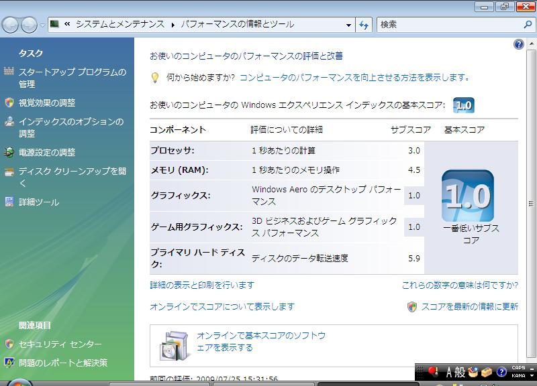The image size is (537, 386).
Task: Click パフォーマンスの情報とツール breadcrumb segment
Action: point(238,24)
